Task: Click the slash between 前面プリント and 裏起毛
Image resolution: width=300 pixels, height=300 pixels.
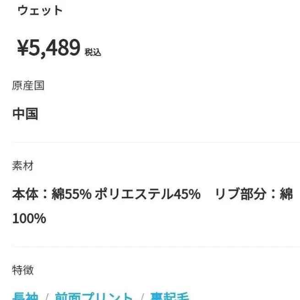Action: pos(142,296)
